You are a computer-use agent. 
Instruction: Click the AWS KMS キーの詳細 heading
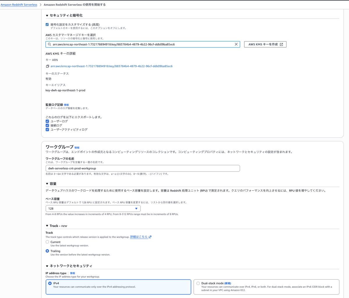[60, 53]
